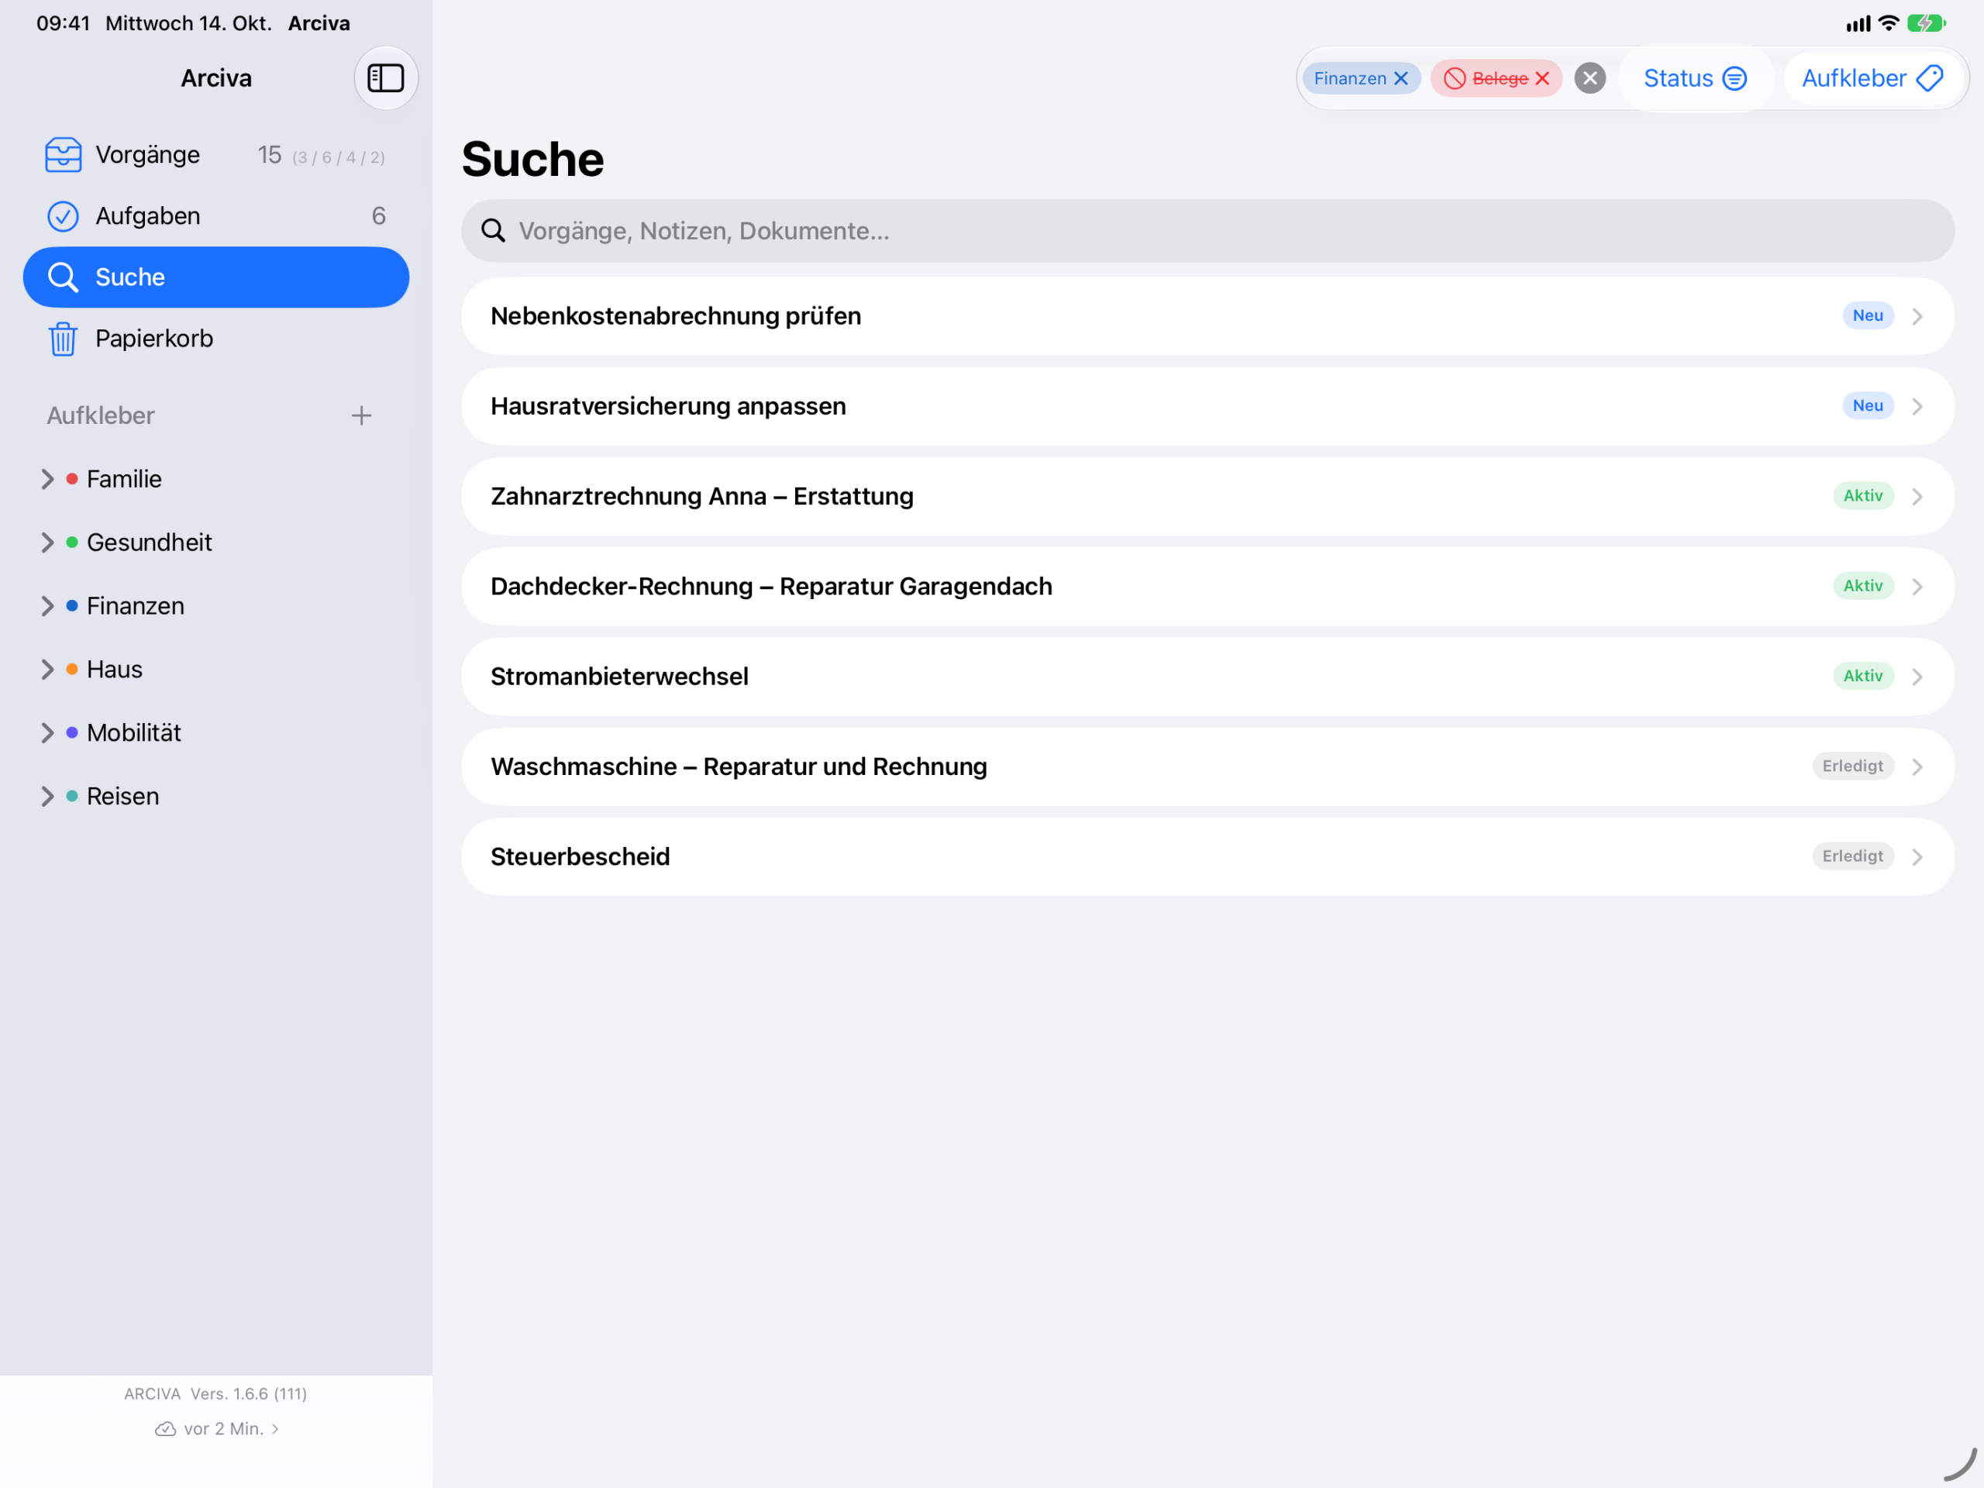Image resolution: width=1984 pixels, height=1488 pixels.
Task: Open Waschmaschine – Reparatur und Rechnung result
Action: [1207, 767]
